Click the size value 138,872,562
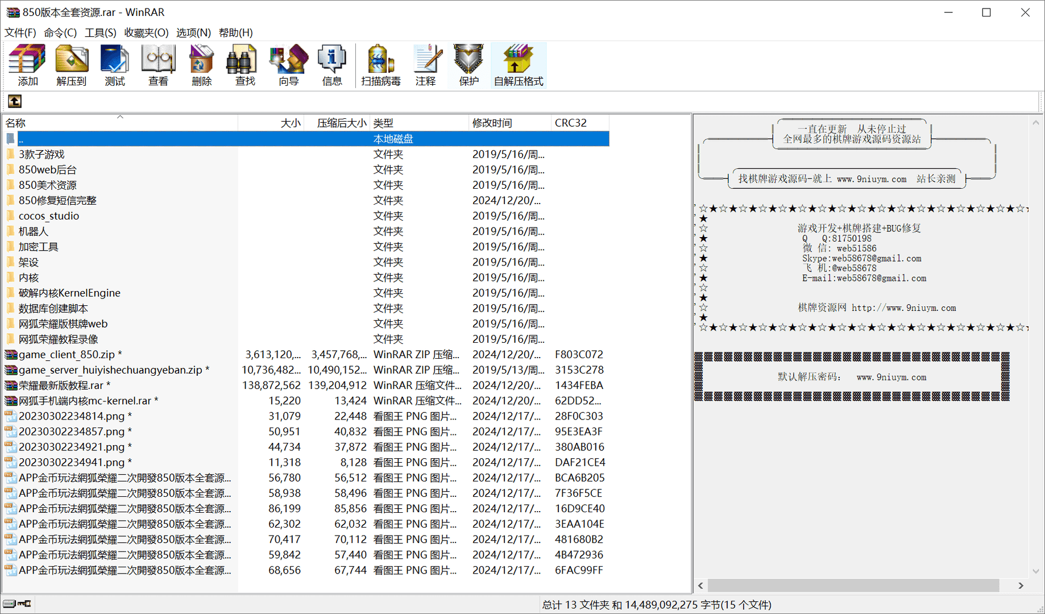 coord(271,385)
